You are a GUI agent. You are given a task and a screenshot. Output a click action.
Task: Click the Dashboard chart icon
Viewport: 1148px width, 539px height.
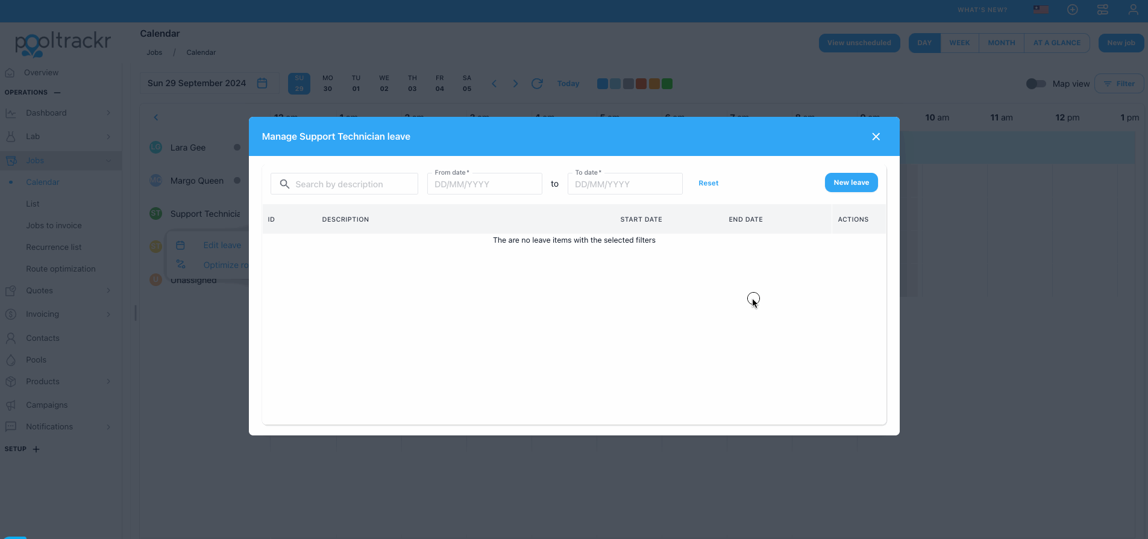(x=11, y=113)
